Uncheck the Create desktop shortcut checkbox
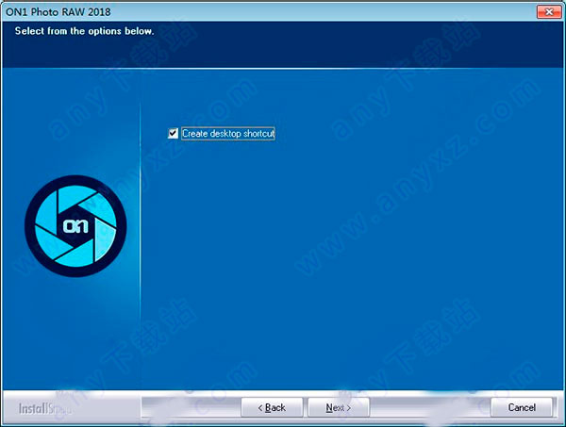Viewport: 566px width, 427px height. point(173,134)
